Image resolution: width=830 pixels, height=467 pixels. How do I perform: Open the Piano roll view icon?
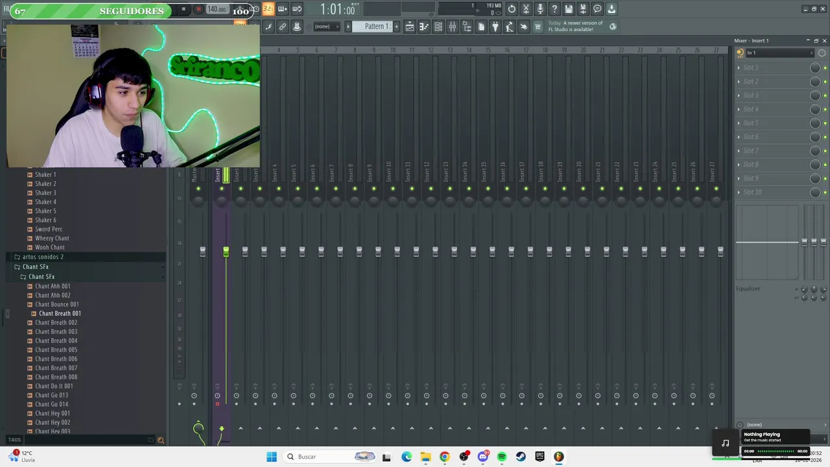click(x=423, y=27)
